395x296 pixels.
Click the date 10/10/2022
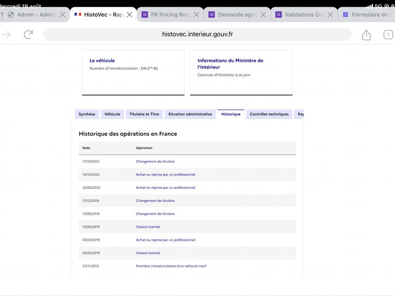pos(91,175)
